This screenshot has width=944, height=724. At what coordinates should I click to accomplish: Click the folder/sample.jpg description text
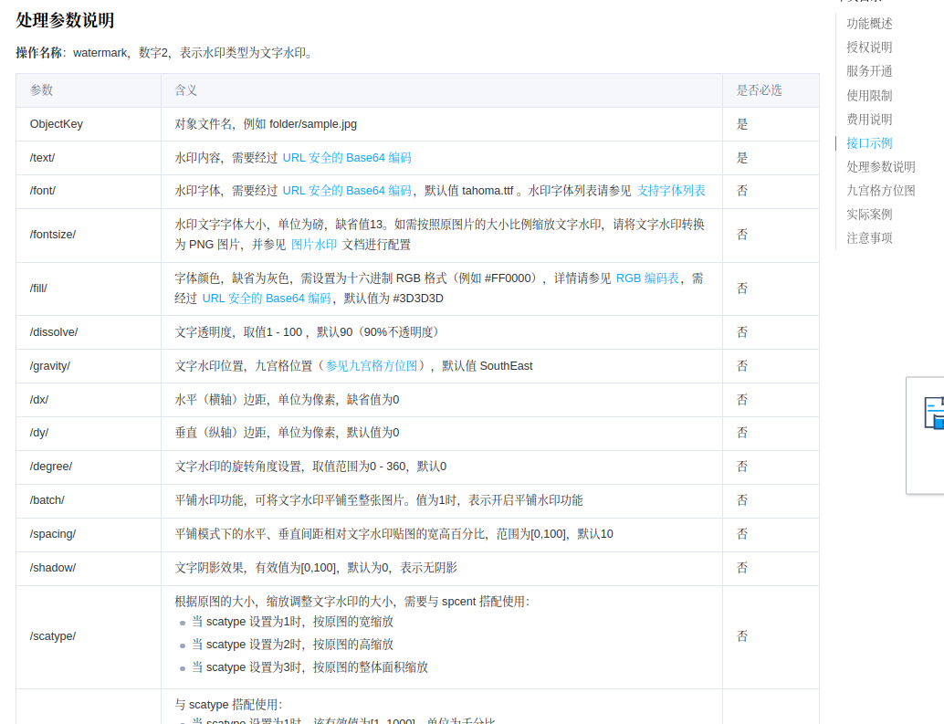(266, 124)
